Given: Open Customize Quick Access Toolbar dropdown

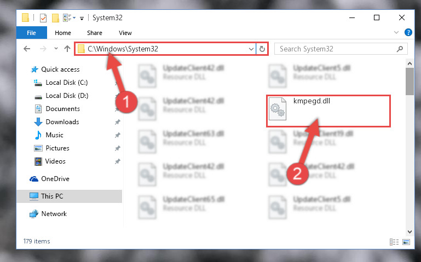Looking at the screenshot, I should pos(82,18).
